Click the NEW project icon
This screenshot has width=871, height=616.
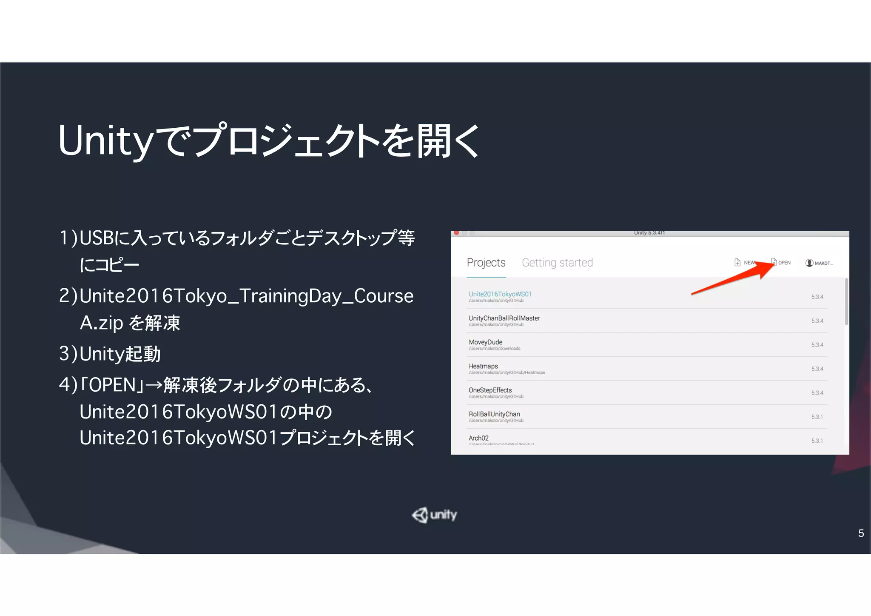[737, 263]
